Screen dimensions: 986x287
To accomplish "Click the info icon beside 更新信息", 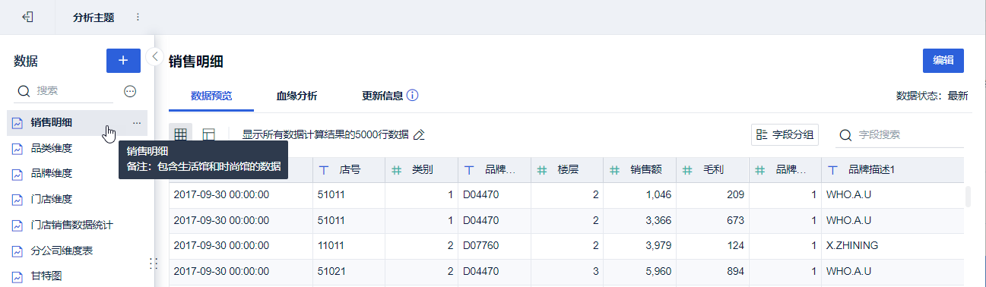I will click(x=413, y=96).
